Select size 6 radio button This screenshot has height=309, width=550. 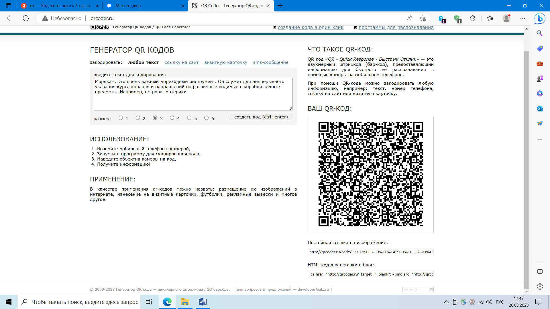(x=206, y=118)
